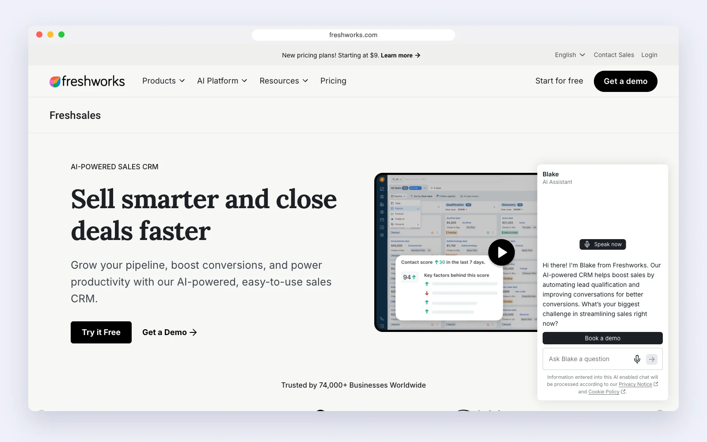Screen dimensions: 707x442
Task: Open the Products dropdown menu
Action: click(x=163, y=81)
